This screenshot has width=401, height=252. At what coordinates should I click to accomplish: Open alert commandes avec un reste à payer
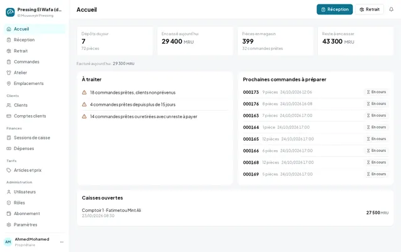point(155,116)
